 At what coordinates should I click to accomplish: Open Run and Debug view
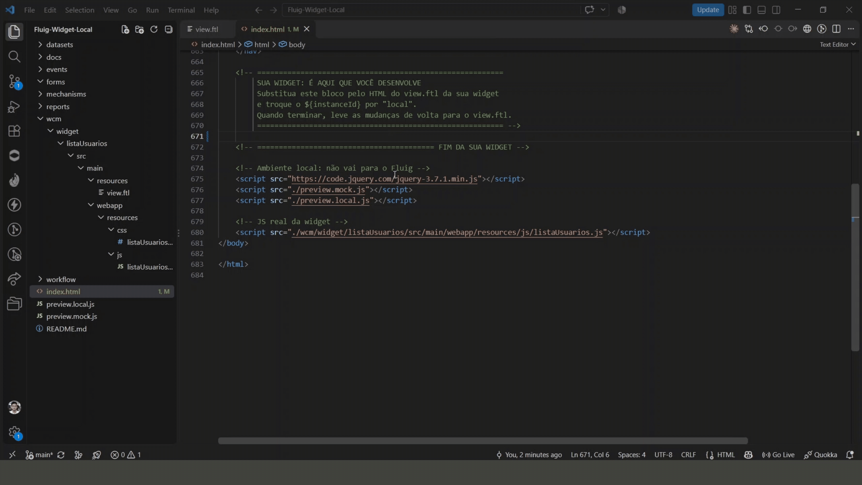click(x=14, y=106)
